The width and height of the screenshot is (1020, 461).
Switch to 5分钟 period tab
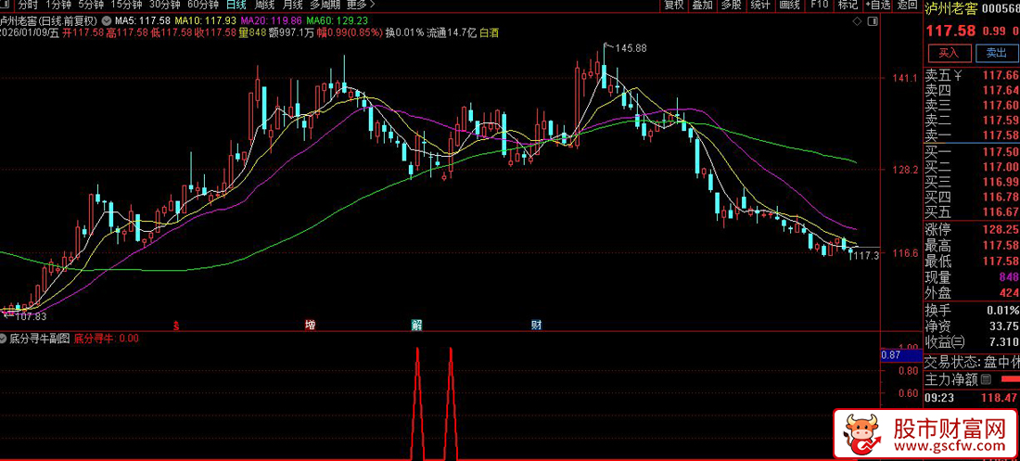coord(91,5)
